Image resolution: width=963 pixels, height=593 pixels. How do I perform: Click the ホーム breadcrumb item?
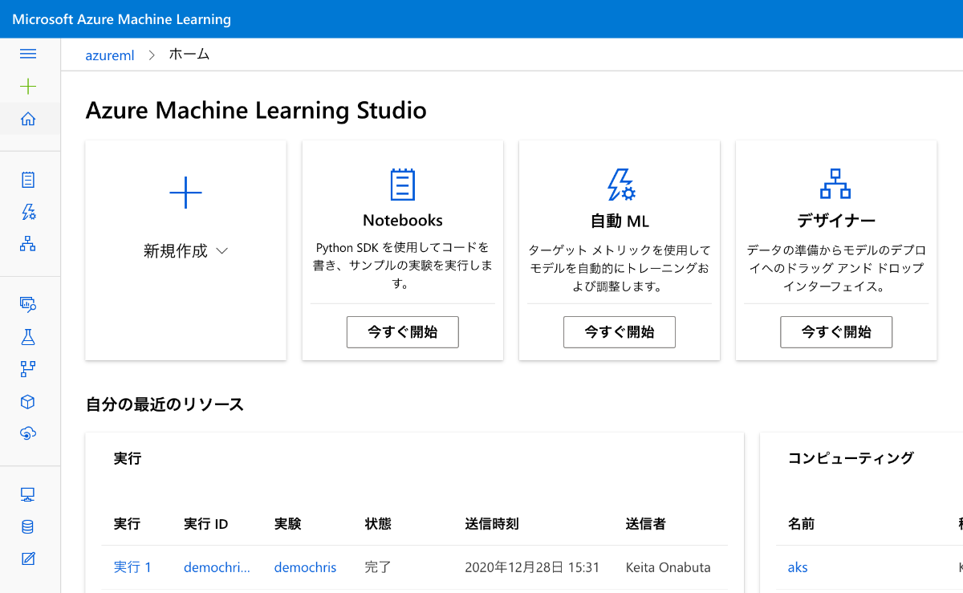[189, 55]
